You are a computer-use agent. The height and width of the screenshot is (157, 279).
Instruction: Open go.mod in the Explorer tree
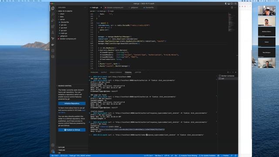(x=72, y=28)
